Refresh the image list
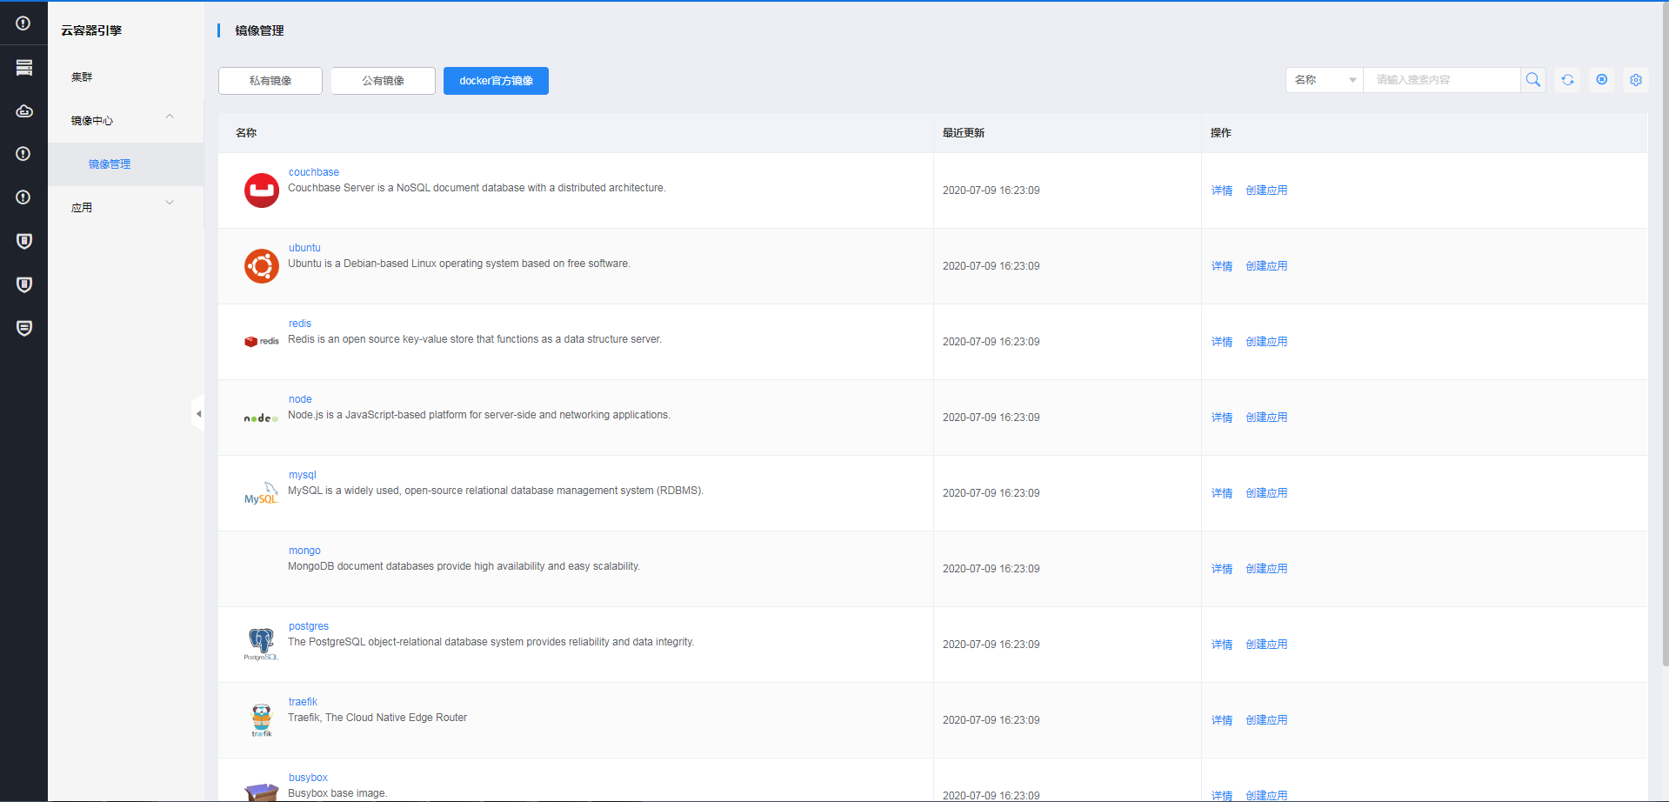The width and height of the screenshot is (1669, 802). [1567, 80]
